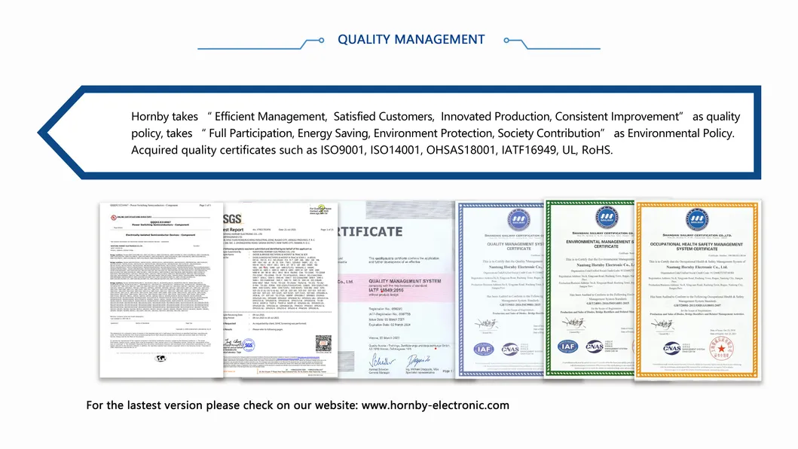Click the round blue emblem on Occupational Health certificate

coord(696,219)
